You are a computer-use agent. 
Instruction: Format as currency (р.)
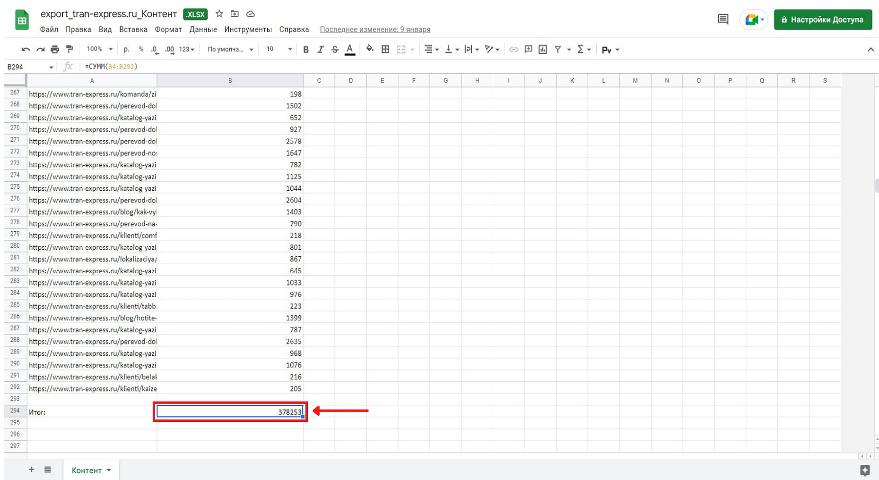[x=126, y=49]
